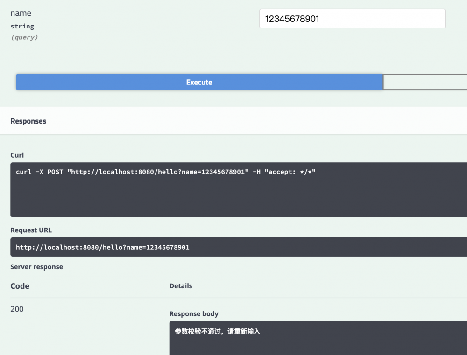Click the Details column header

(x=181, y=286)
